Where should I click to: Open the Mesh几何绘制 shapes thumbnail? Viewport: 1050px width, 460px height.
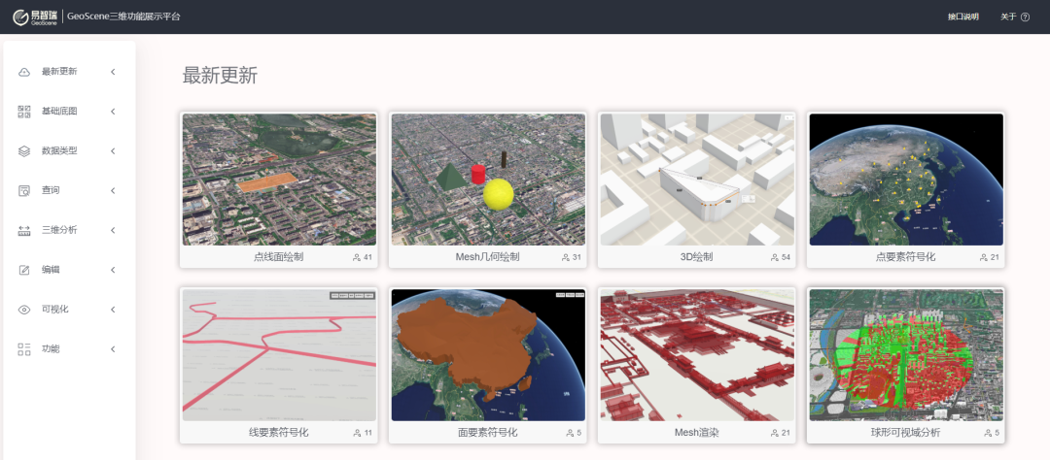click(488, 180)
